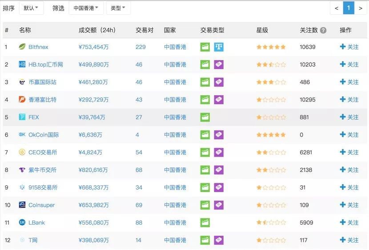Click the green spot-trading icon for CEO交易所

(205, 152)
